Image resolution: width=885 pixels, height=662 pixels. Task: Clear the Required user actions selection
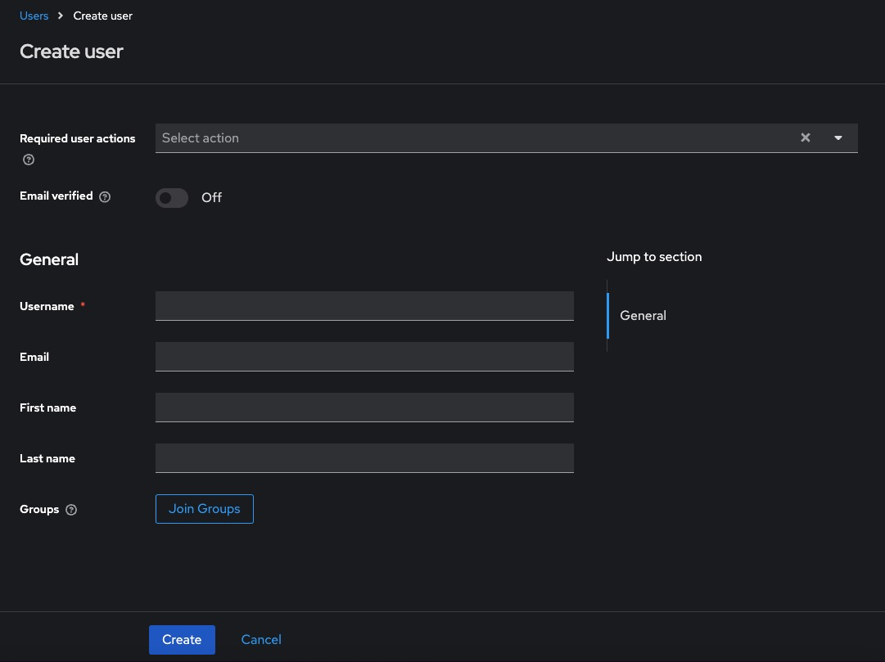(806, 138)
